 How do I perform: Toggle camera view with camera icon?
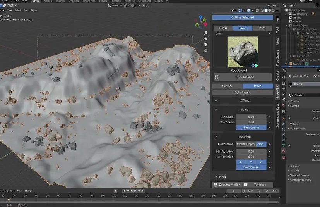(206, 45)
